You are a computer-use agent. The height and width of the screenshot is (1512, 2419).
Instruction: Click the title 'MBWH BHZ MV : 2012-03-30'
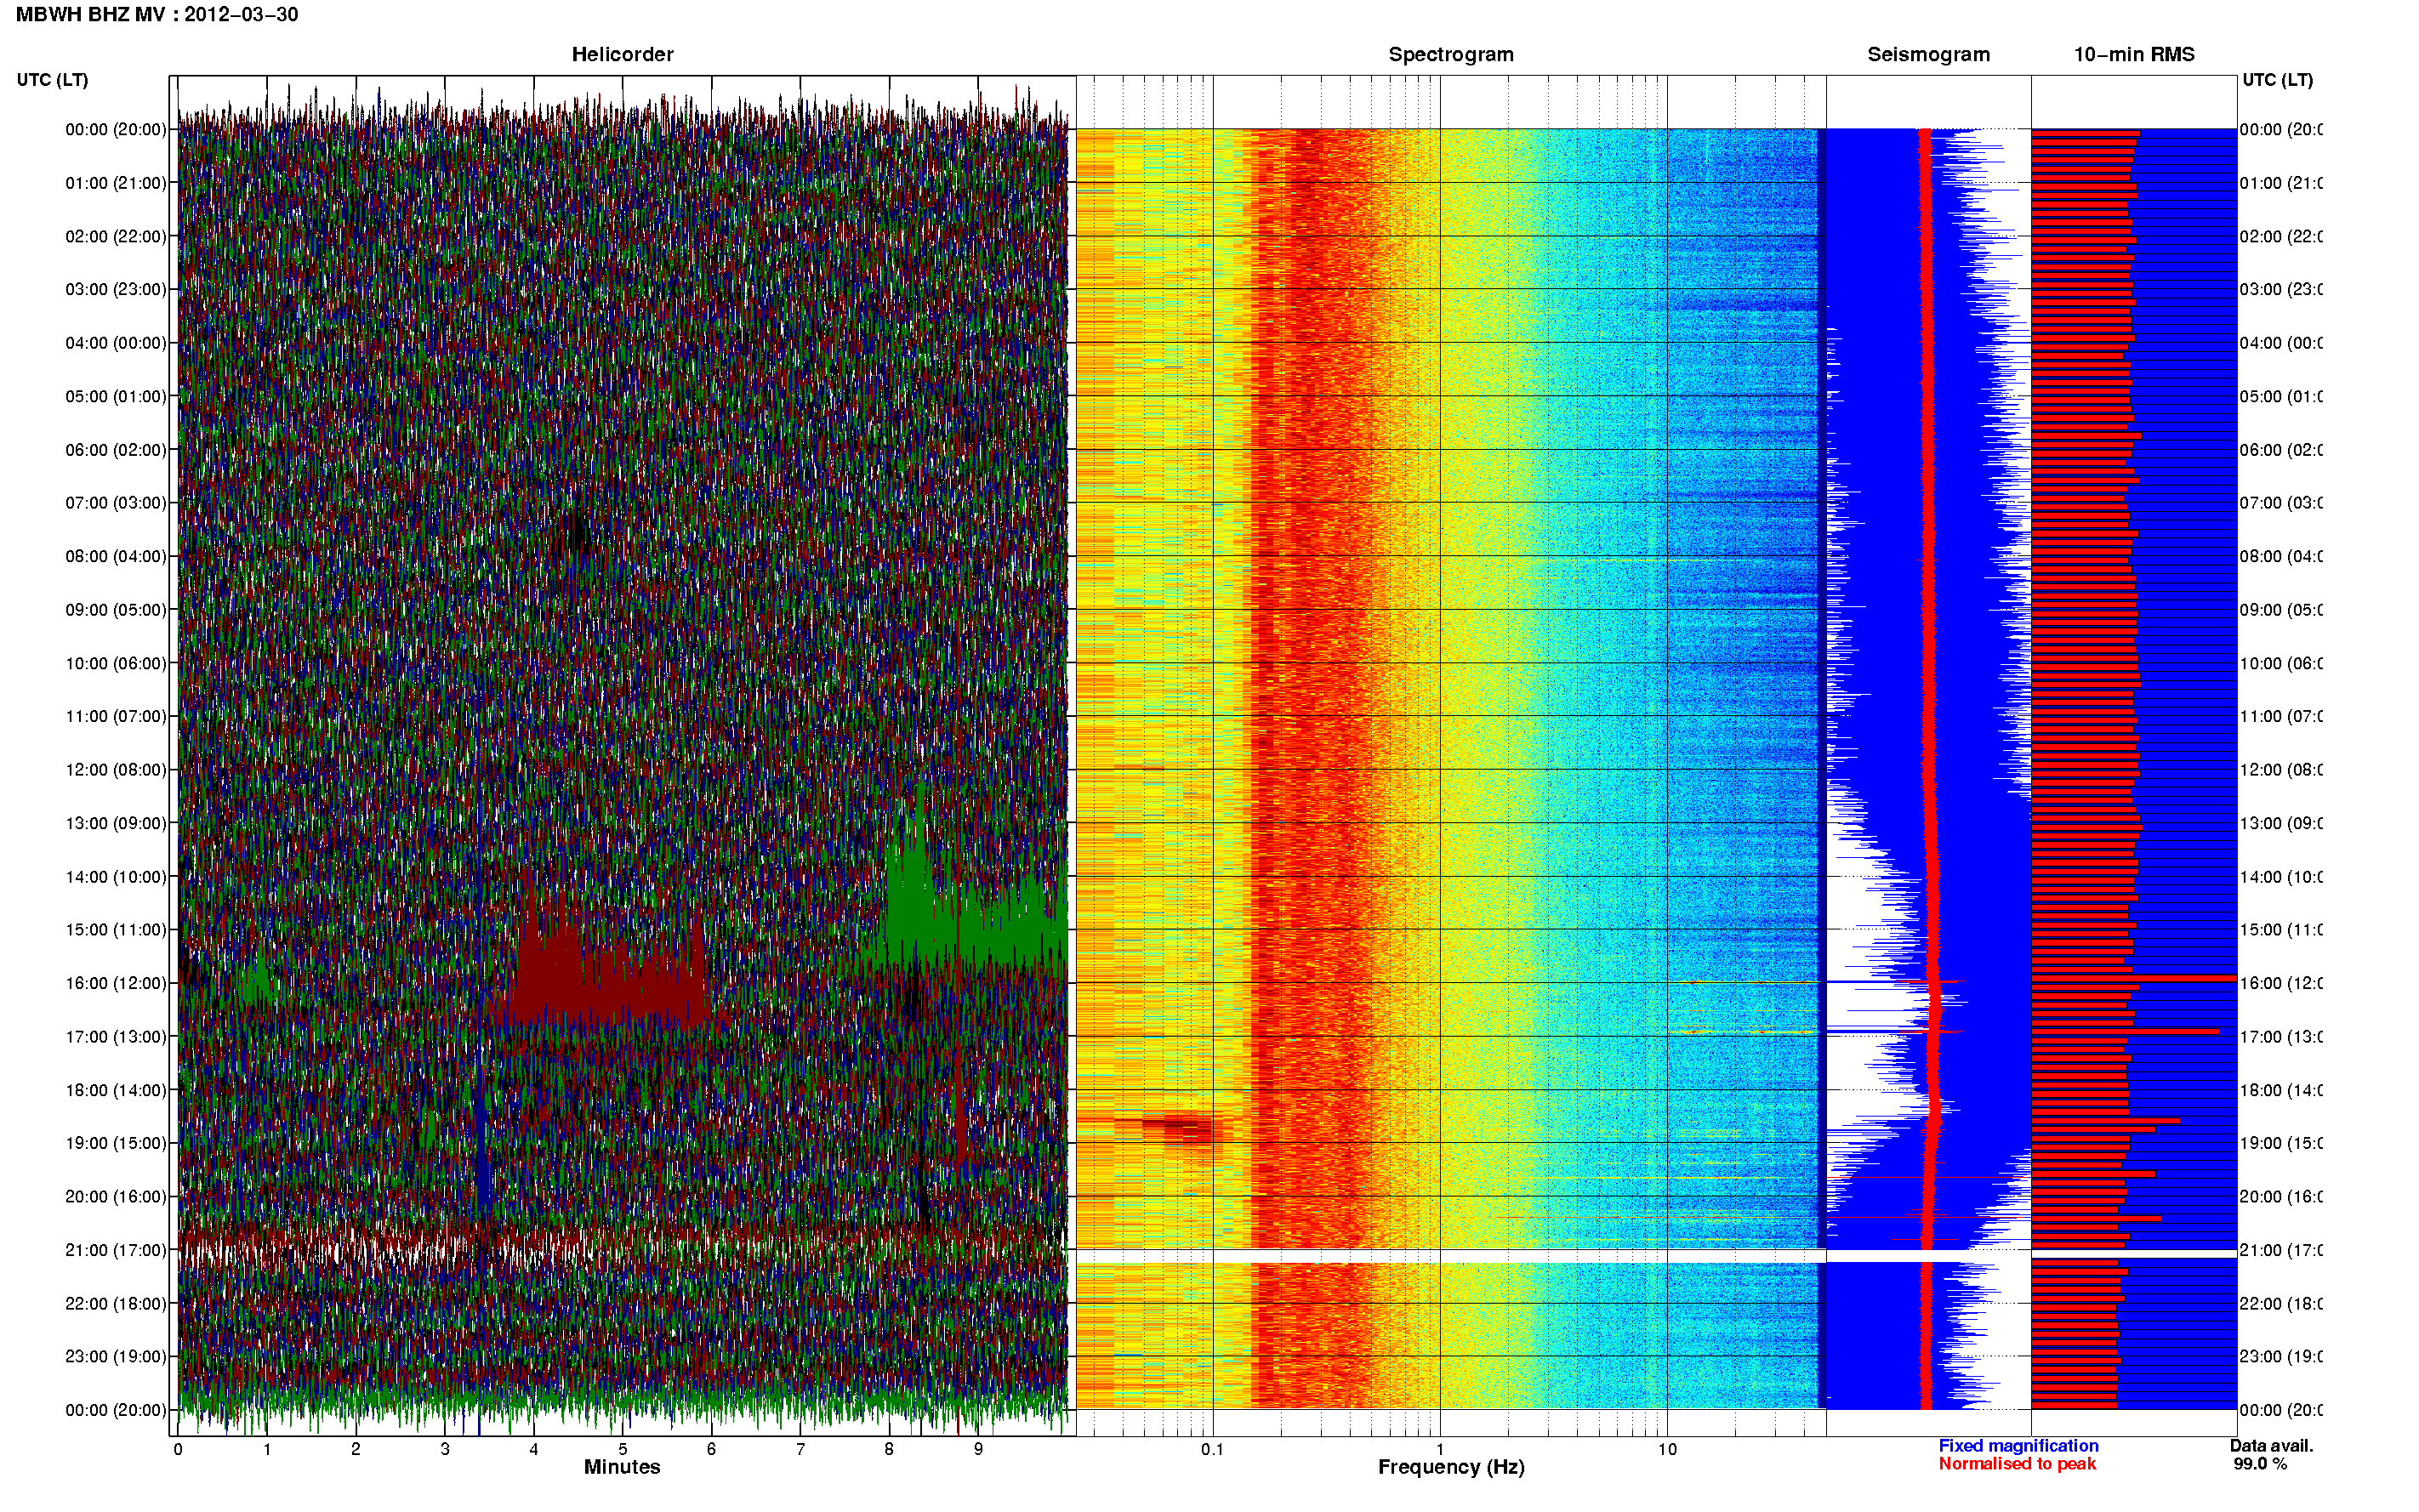click(x=157, y=14)
